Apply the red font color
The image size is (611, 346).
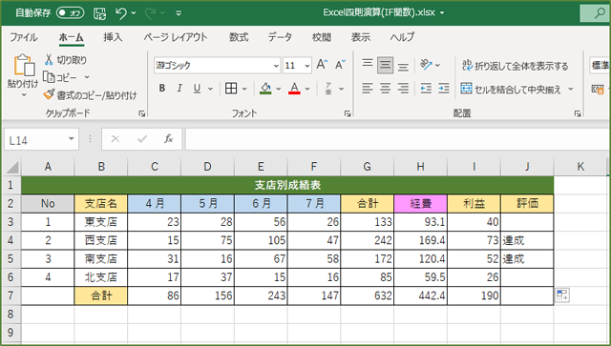(x=295, y=89)
